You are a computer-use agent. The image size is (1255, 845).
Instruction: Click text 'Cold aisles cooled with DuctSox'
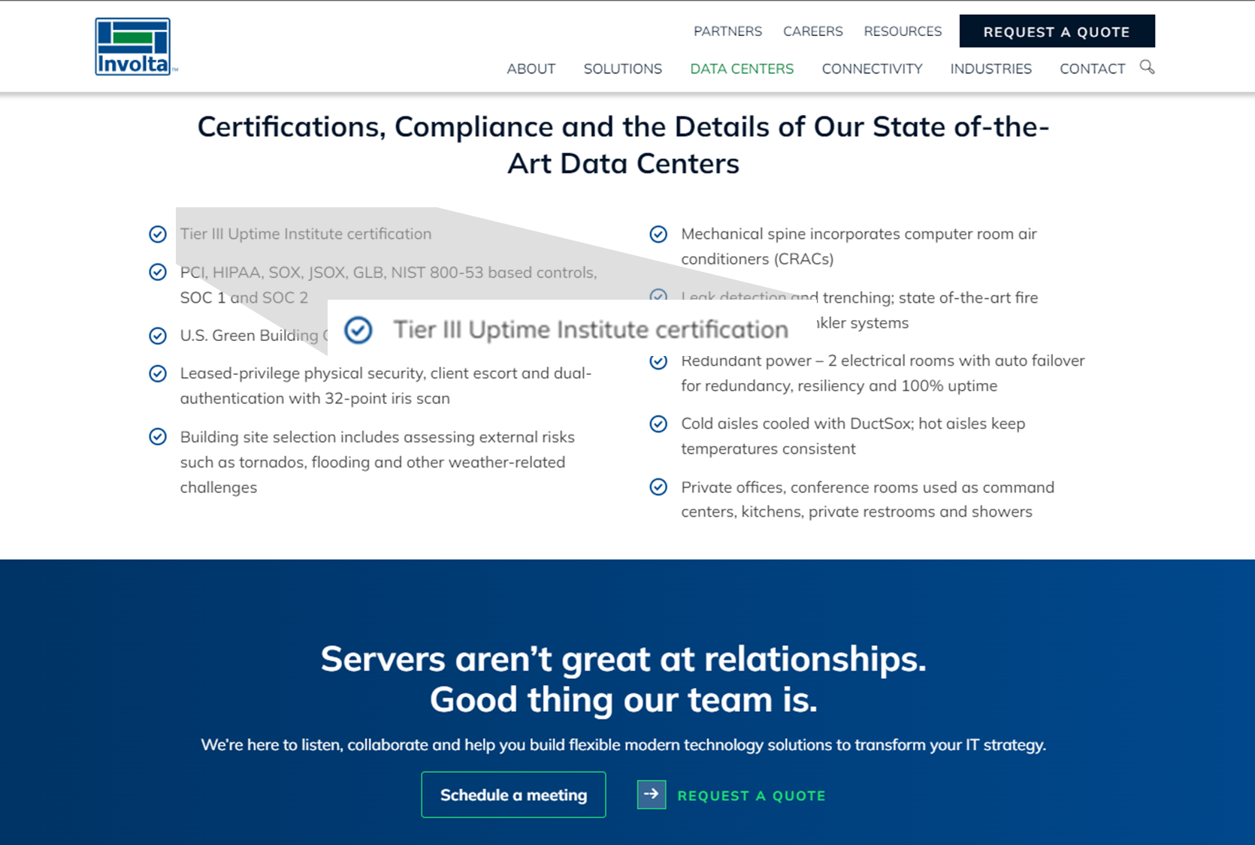797,424
